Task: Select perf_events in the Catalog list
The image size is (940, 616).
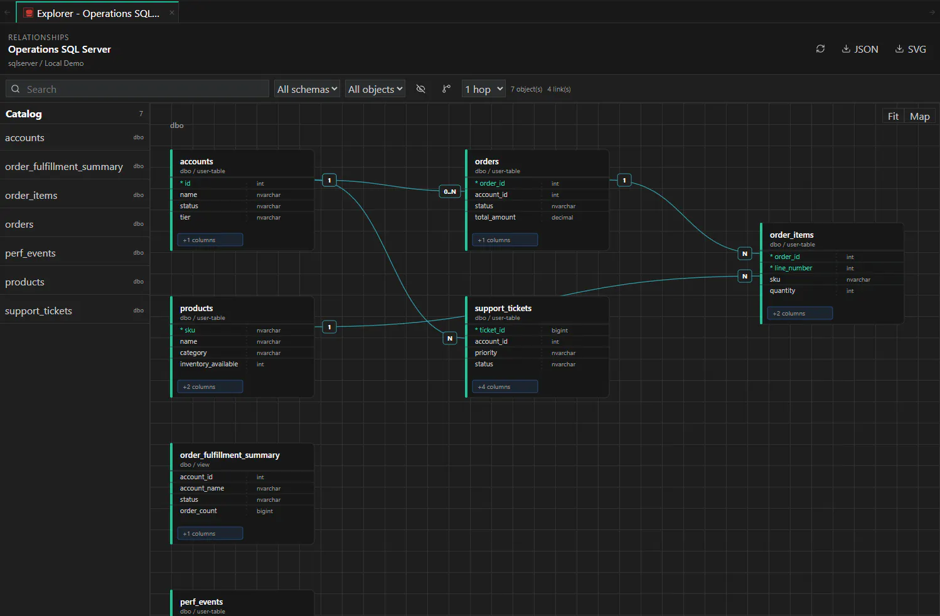Action: (75, 253)
